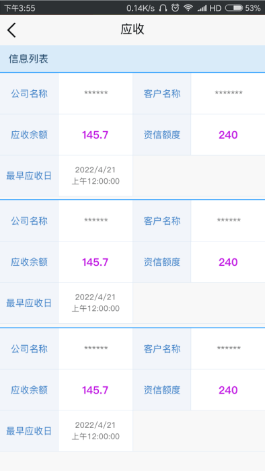Tap third record's 2022/4/21 date cell
265x471 pixels.
pos(96,431)
